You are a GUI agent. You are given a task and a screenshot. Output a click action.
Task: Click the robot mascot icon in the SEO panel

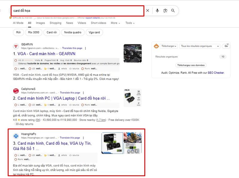coord(156,46)
